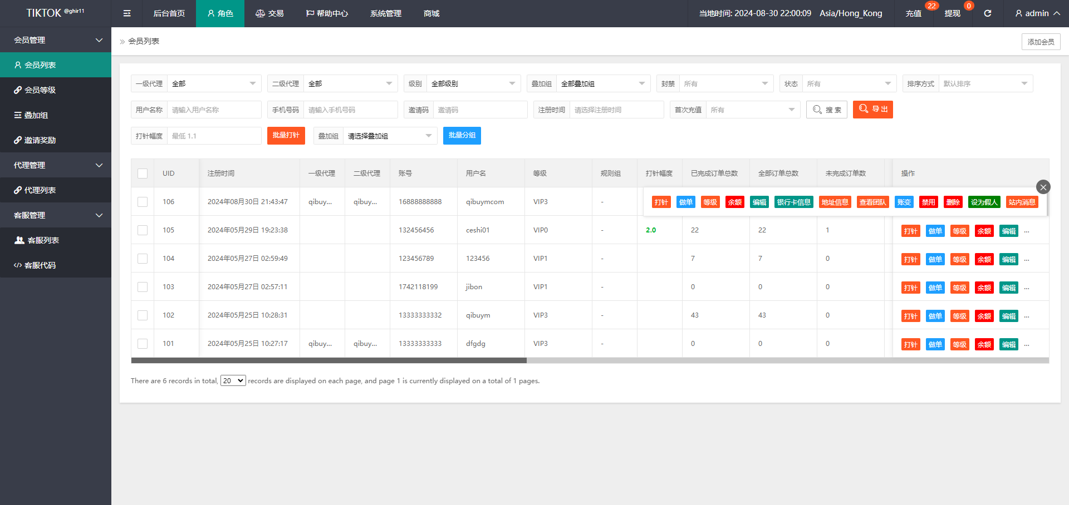1069x505 pixels.
Task: Focus the 用户名称 input field
Action: coord(214,110)
